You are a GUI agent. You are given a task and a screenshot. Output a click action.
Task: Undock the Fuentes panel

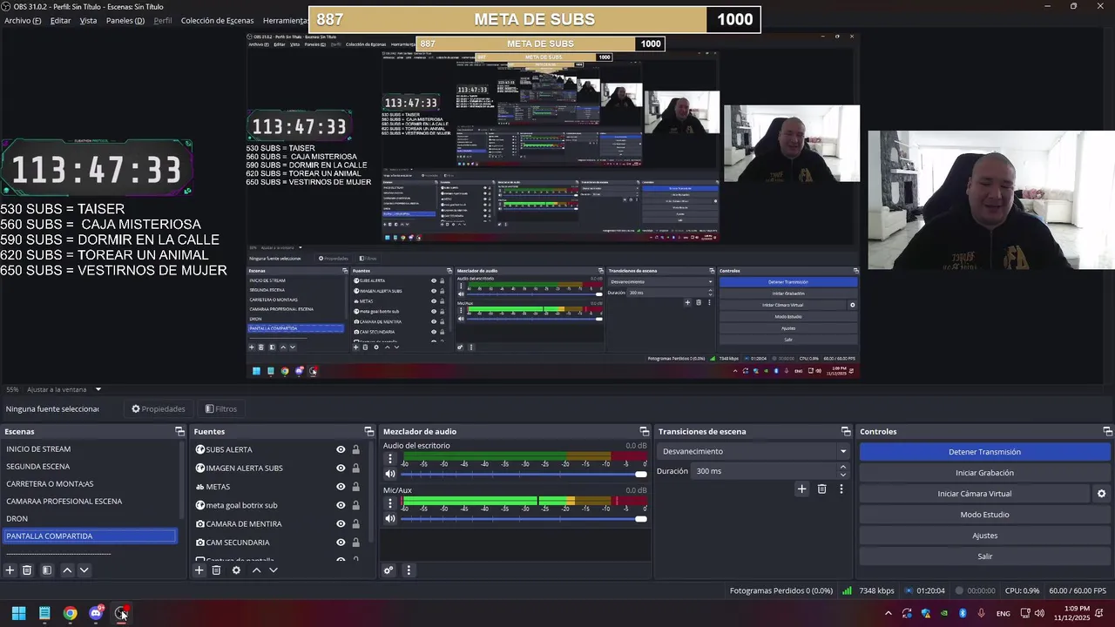click(x=368, y=431)
